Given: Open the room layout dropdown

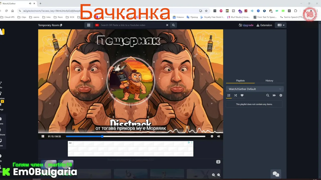Looking at the screenshot, I should (x=281, y=25).
